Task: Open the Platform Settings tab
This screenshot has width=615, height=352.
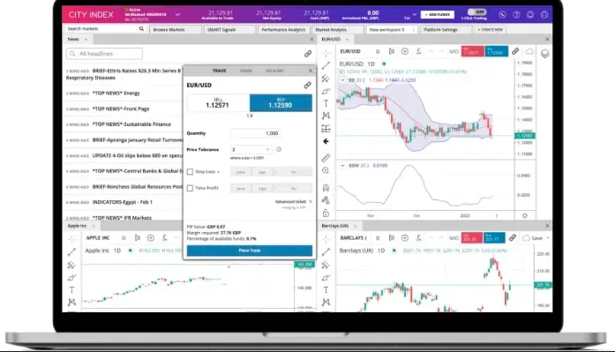Action: (446, 30)
